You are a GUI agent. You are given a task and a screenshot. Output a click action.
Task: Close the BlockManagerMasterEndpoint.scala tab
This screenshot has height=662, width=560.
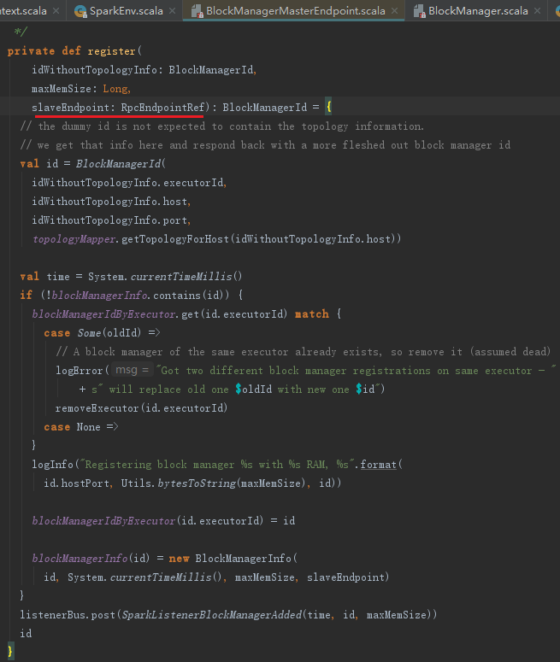click(394, 11)
